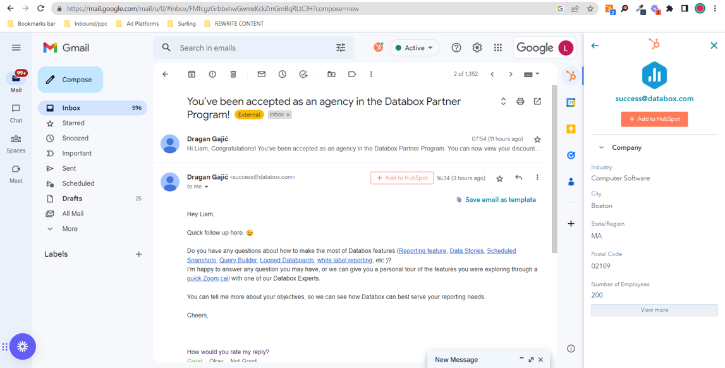Snooze the email using the clock icon
725x368 pixels.
tap(282, 74)
